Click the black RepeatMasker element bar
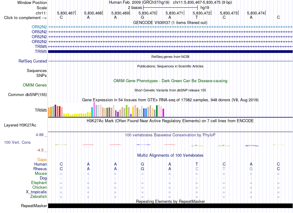 coord(170,206)
